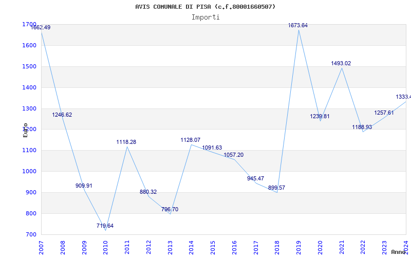This screenshot has height=257, width=411.
Task: Click x-axis year 2012
Action: [148, 248]
